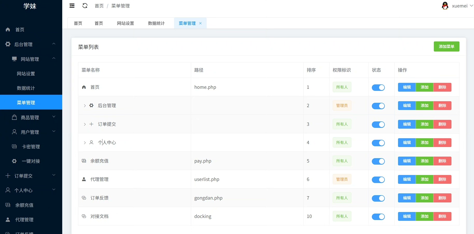Toggle off the 首页 menu status switch
The height and width of the screenshot is (234, 474).
click(378, 87)
